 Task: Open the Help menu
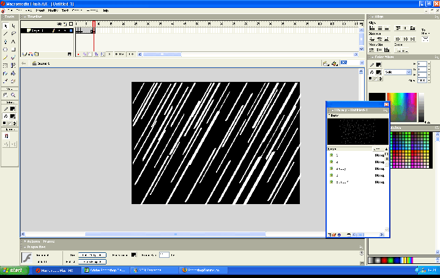pos(105,10)
